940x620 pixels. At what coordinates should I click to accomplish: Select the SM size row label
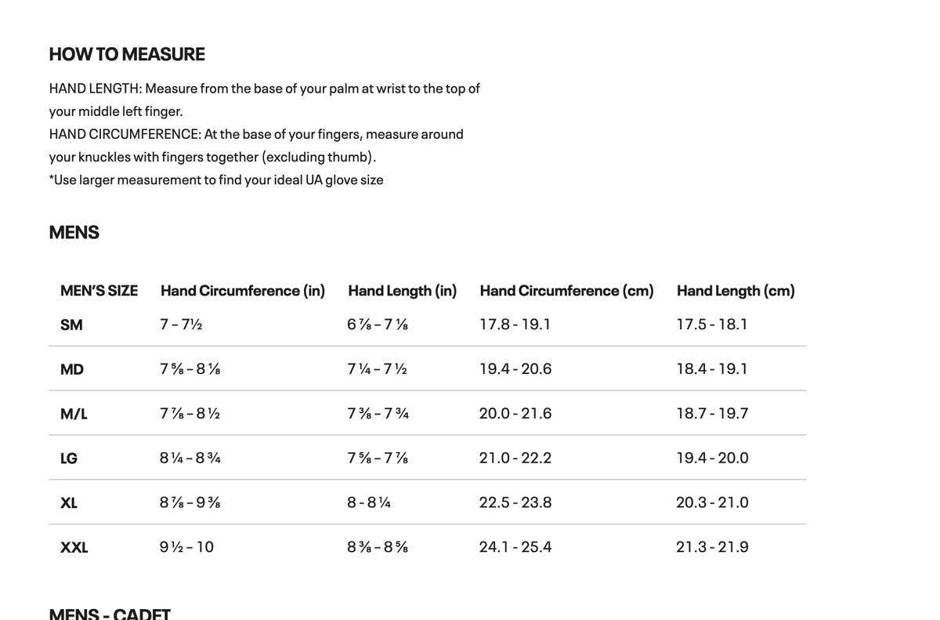pos(71,325)
